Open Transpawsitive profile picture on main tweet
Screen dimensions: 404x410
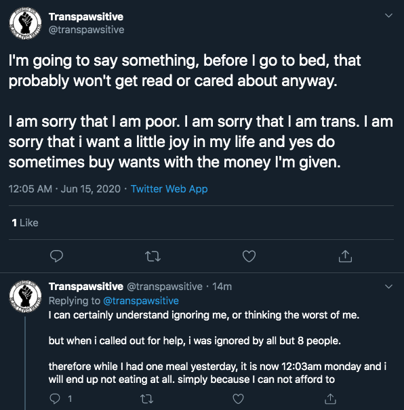pyautogui.click(x=25, y=23)
